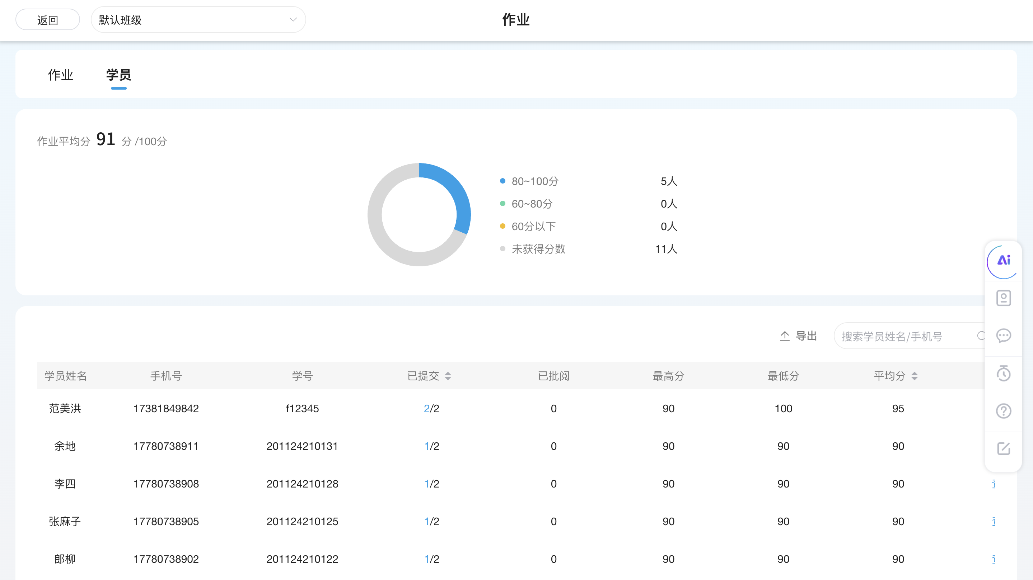
Task: Click the 作业平均分 91 summary
Action: point(102,140)
